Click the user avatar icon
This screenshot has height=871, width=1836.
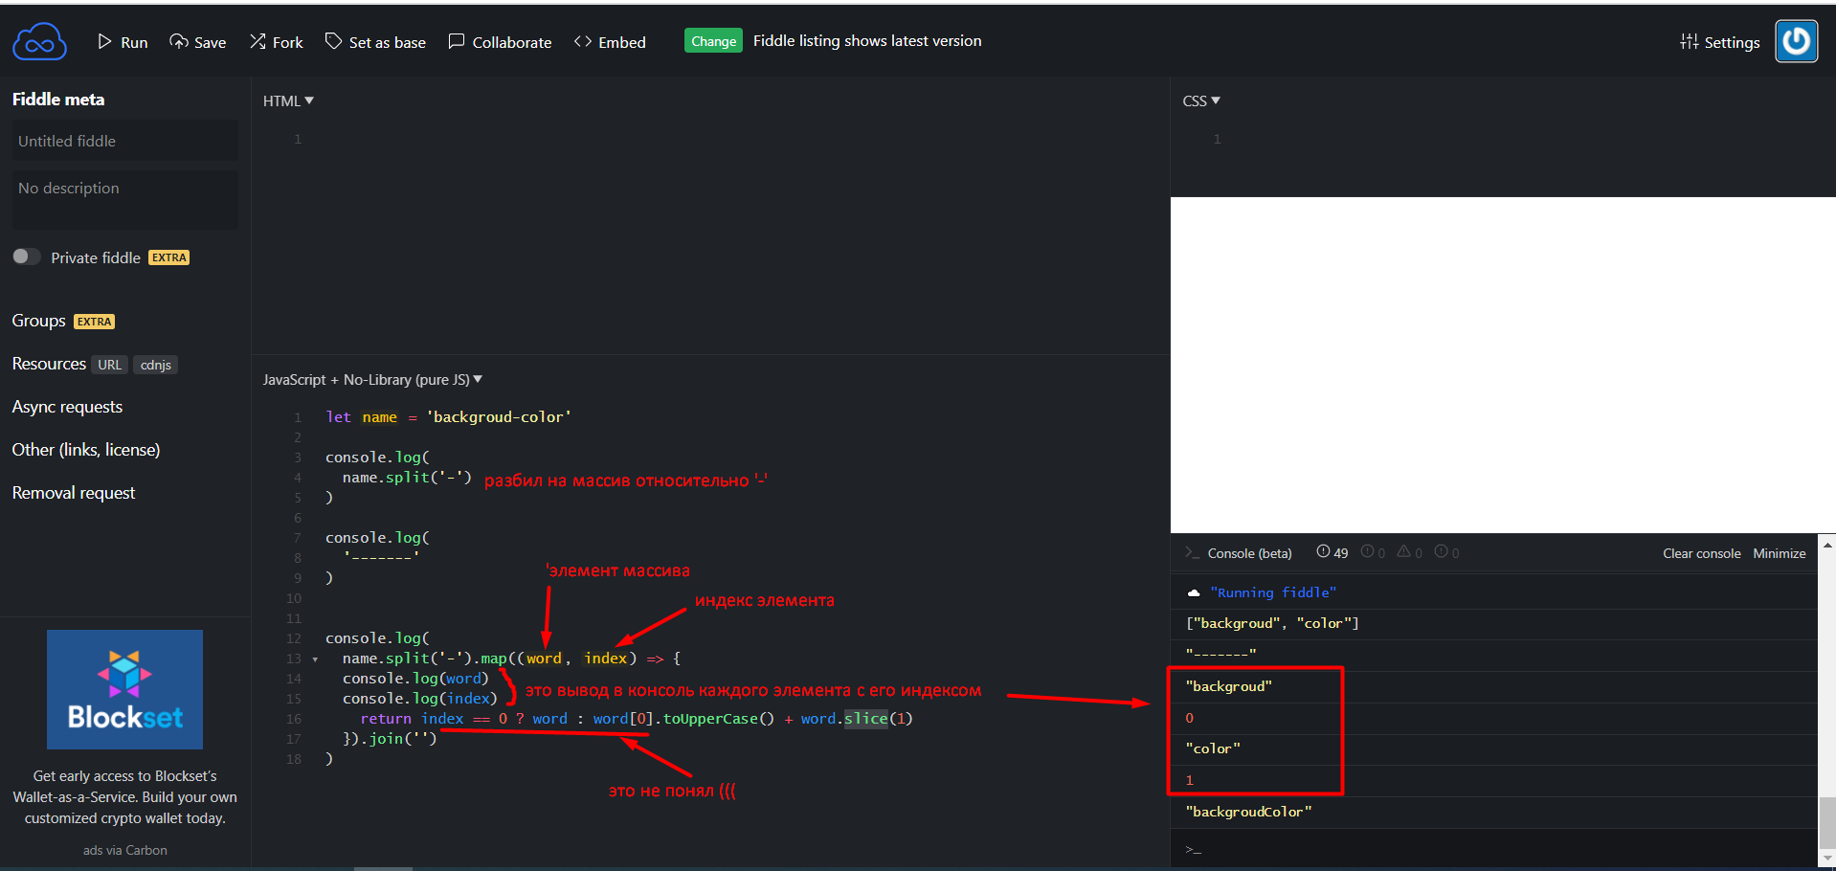[x=1797, y=41]
